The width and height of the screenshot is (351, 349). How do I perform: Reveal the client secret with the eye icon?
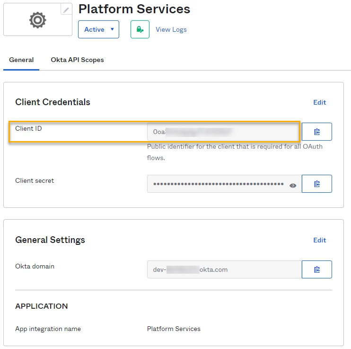(x=293, y=185)
